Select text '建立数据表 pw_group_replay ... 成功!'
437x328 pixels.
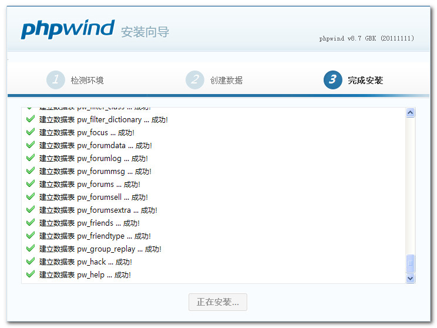click(100, 249)
